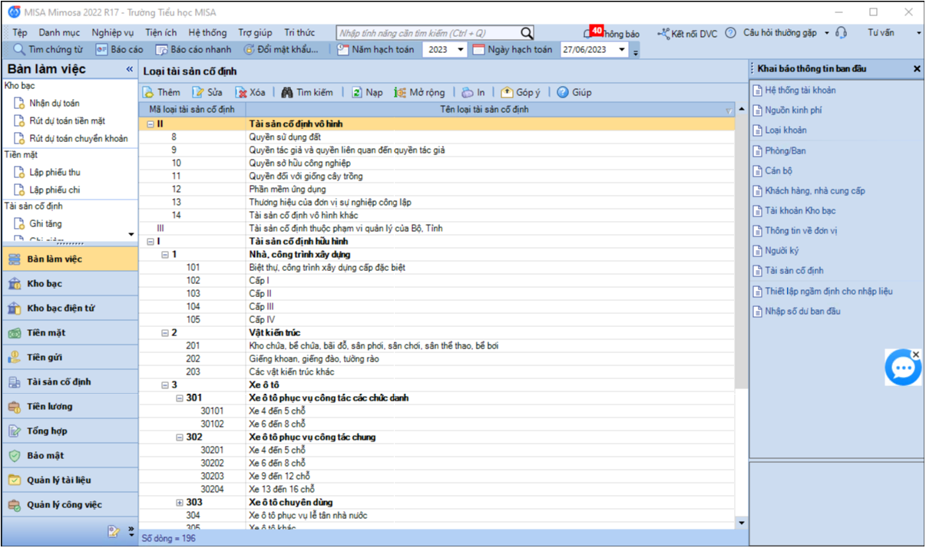Collapse the Bàn làm việc navigation panel
This screenshot has height=548, width=926.
(130, 69)
